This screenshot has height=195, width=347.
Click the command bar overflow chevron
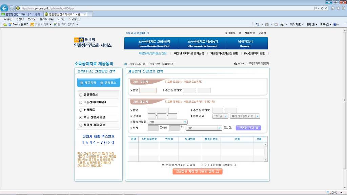345,23
